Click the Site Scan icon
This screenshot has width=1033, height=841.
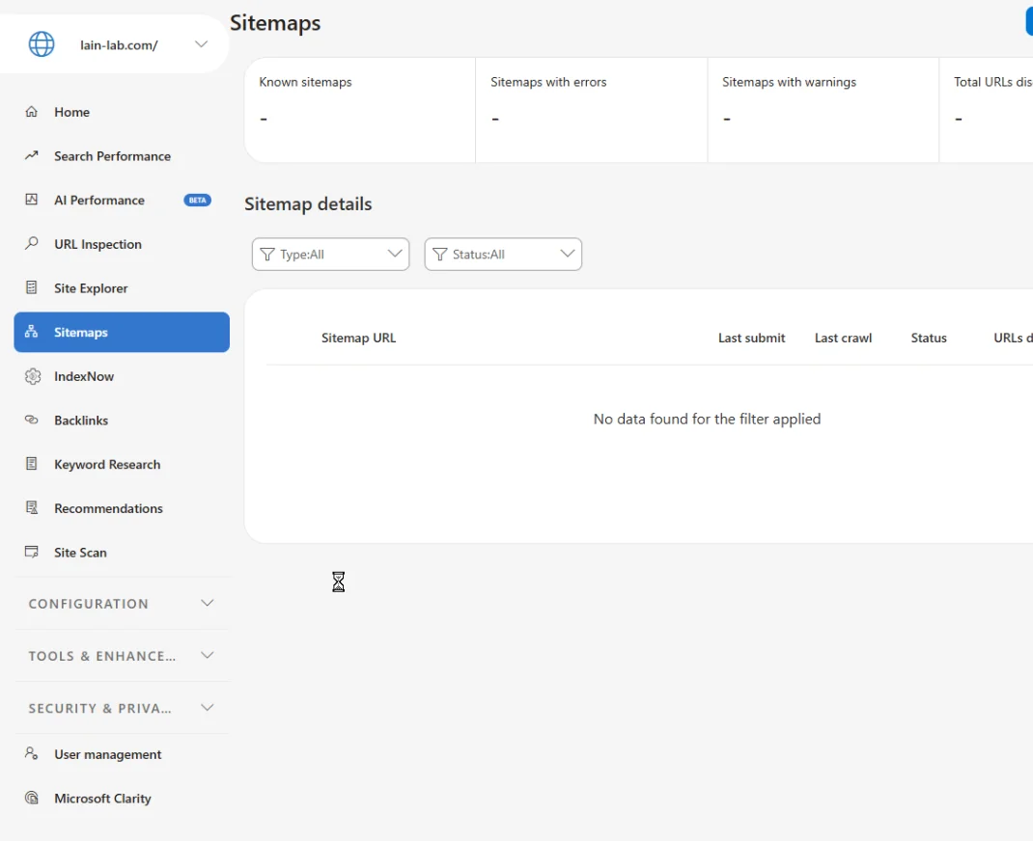point(32,553)
